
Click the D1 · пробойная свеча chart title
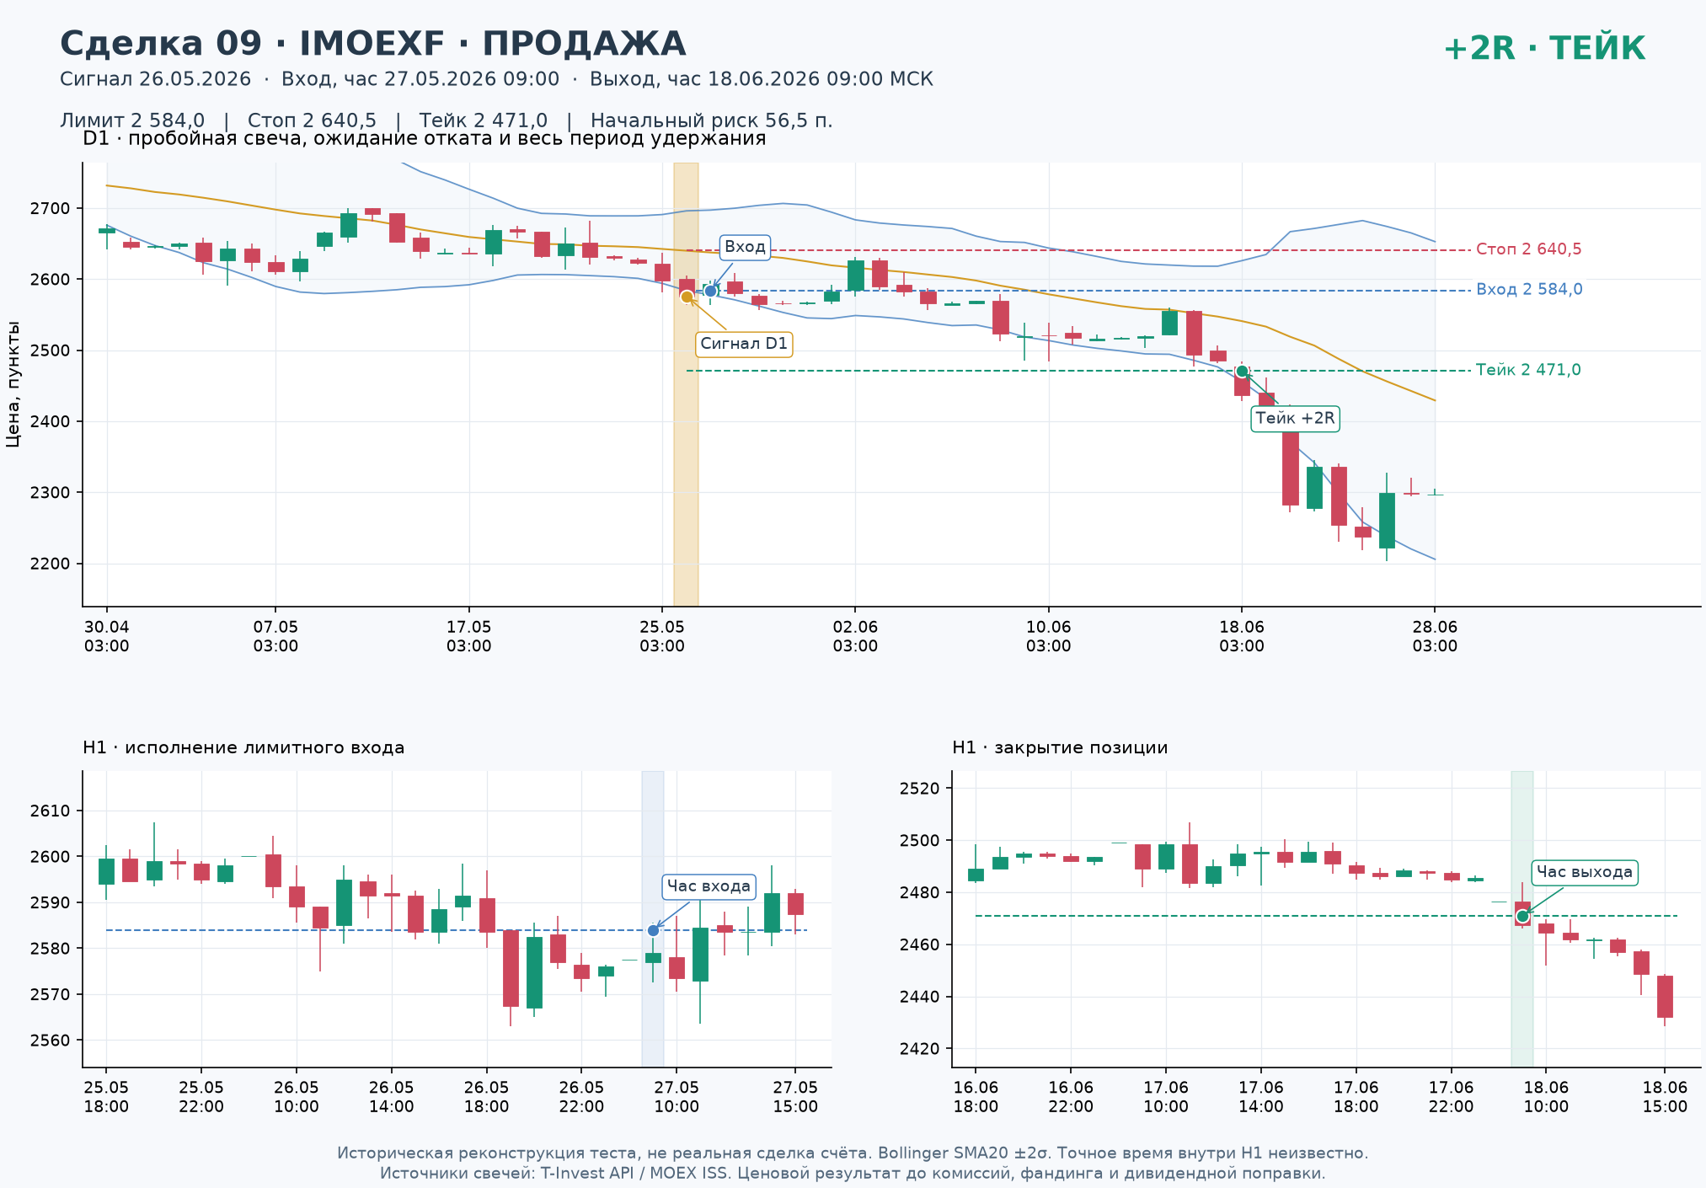click(425, 138)
